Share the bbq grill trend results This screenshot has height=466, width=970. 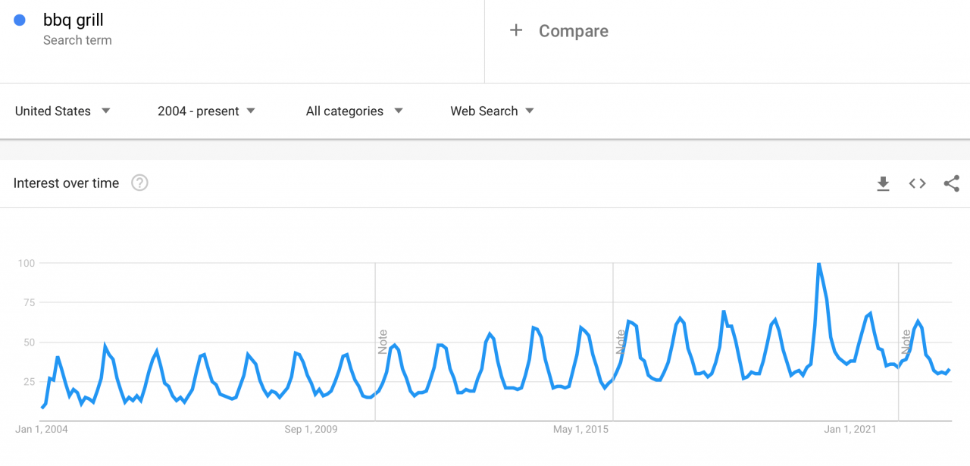click(951, 183)
